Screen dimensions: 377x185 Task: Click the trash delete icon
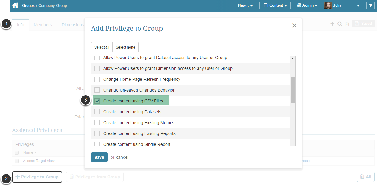pos(347,24)
